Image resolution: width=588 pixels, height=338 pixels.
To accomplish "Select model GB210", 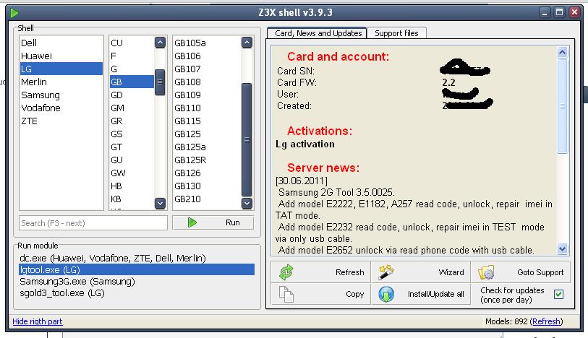I will [x=207, y=199].
